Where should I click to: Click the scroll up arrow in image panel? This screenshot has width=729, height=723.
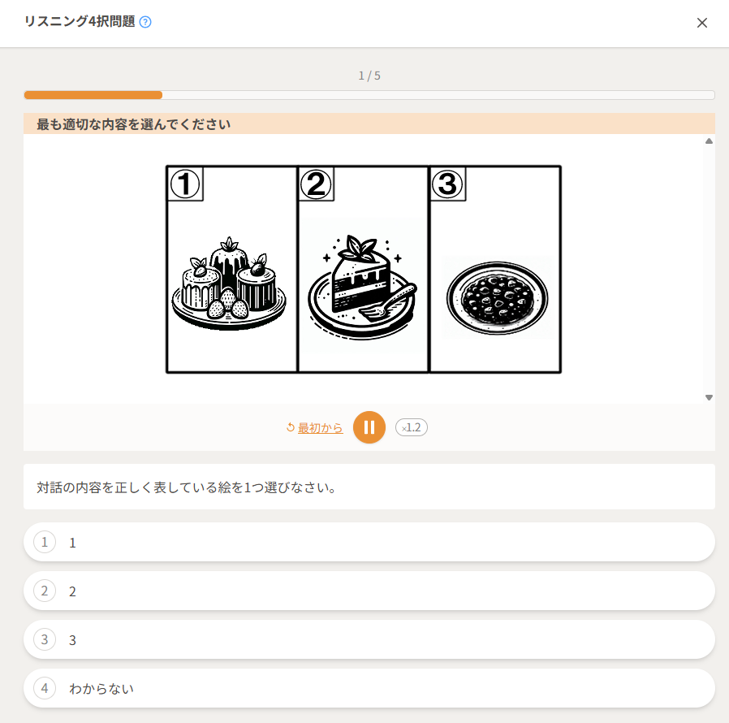pos(709,141)
